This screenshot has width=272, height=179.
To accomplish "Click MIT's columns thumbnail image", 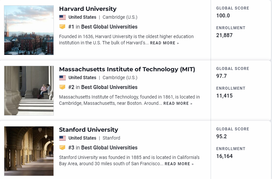I will pyautogui.click(x=29, y=91).
